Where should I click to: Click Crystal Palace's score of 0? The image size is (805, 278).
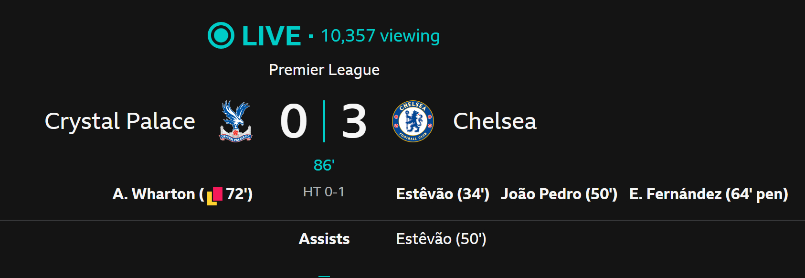point(294,121)
